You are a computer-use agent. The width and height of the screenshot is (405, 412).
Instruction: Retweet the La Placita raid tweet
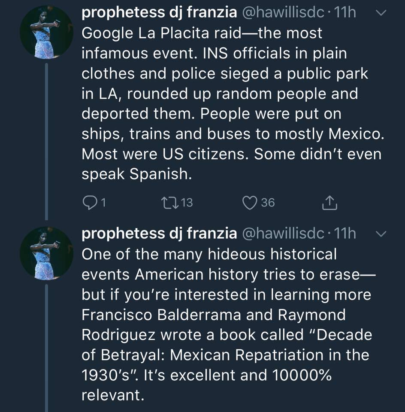(x=165, y=203)
